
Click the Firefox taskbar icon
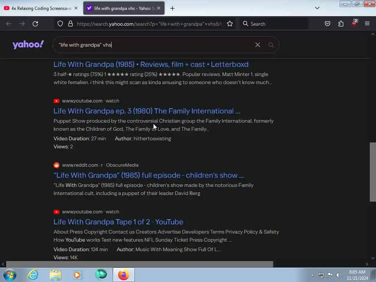pos(124,275)
